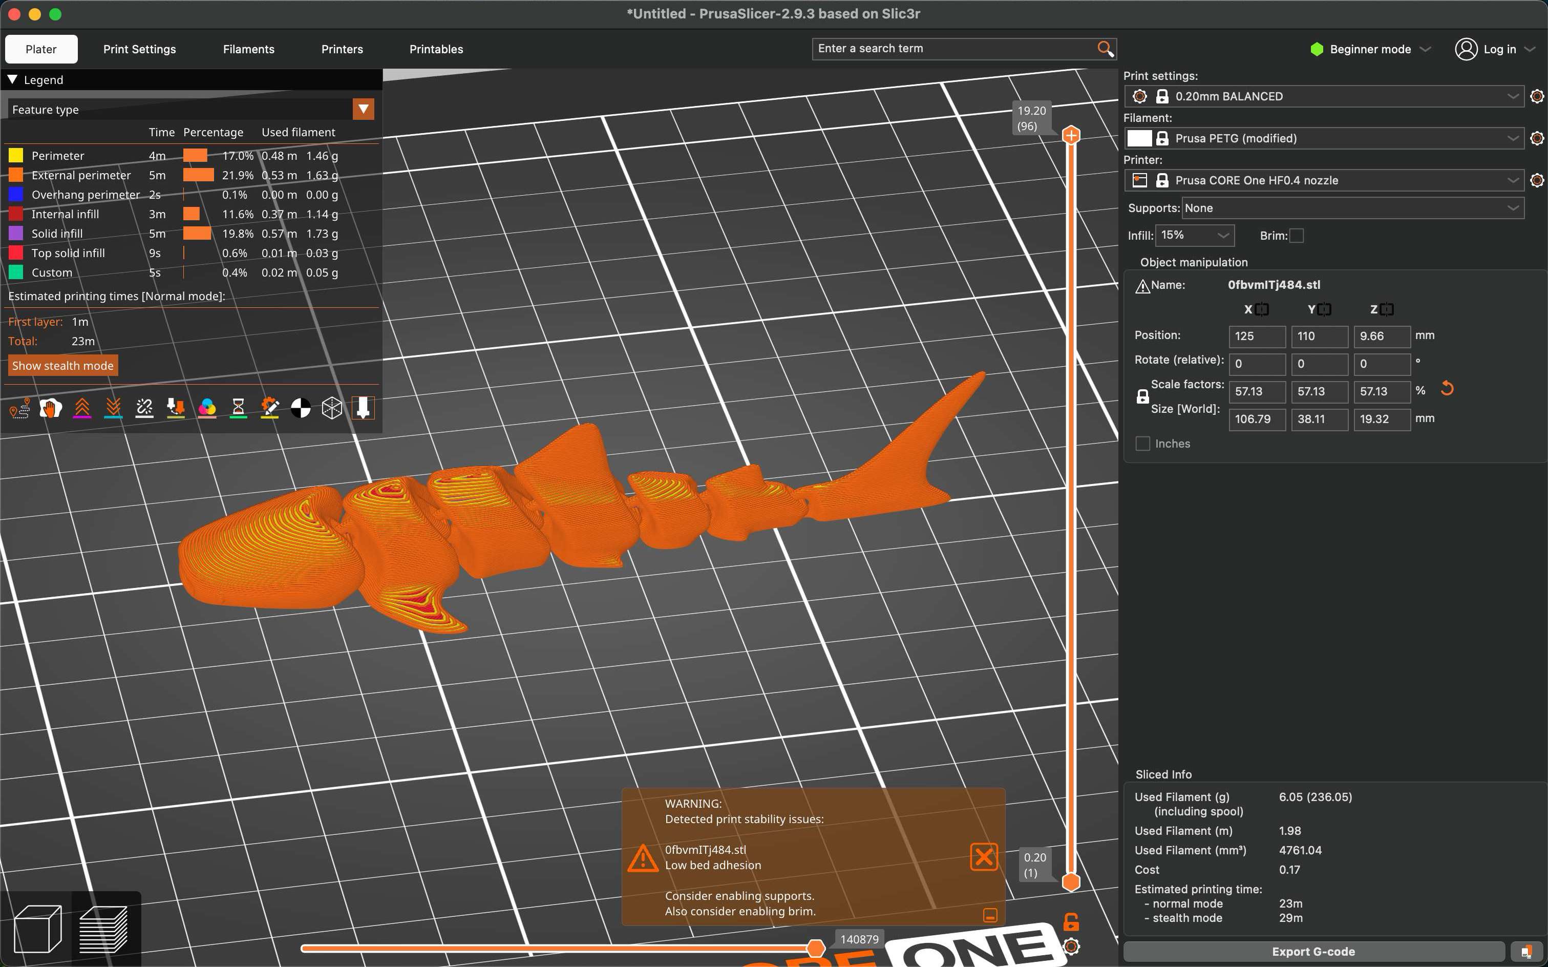1548x967 pixels.
Task: Click the Export G-code button
Action: point(1313,952)
